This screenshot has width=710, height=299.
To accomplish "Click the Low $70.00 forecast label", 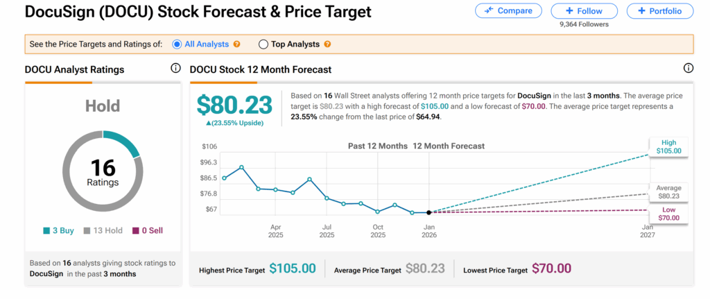I will pyautogui.click(x=668, y=214).
